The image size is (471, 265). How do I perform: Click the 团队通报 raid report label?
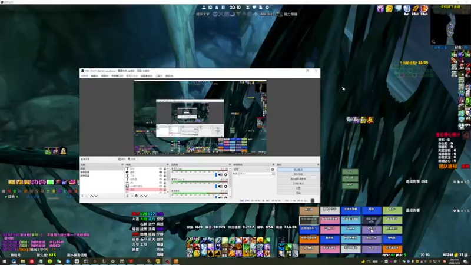point(448,166)
